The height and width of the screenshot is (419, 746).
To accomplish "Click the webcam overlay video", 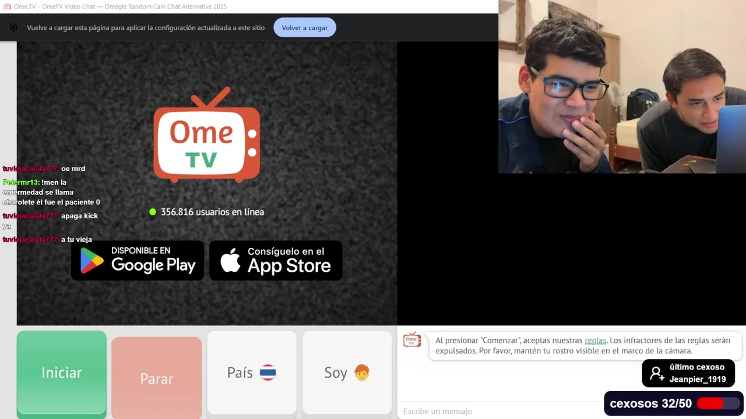I will coord(622,87).
